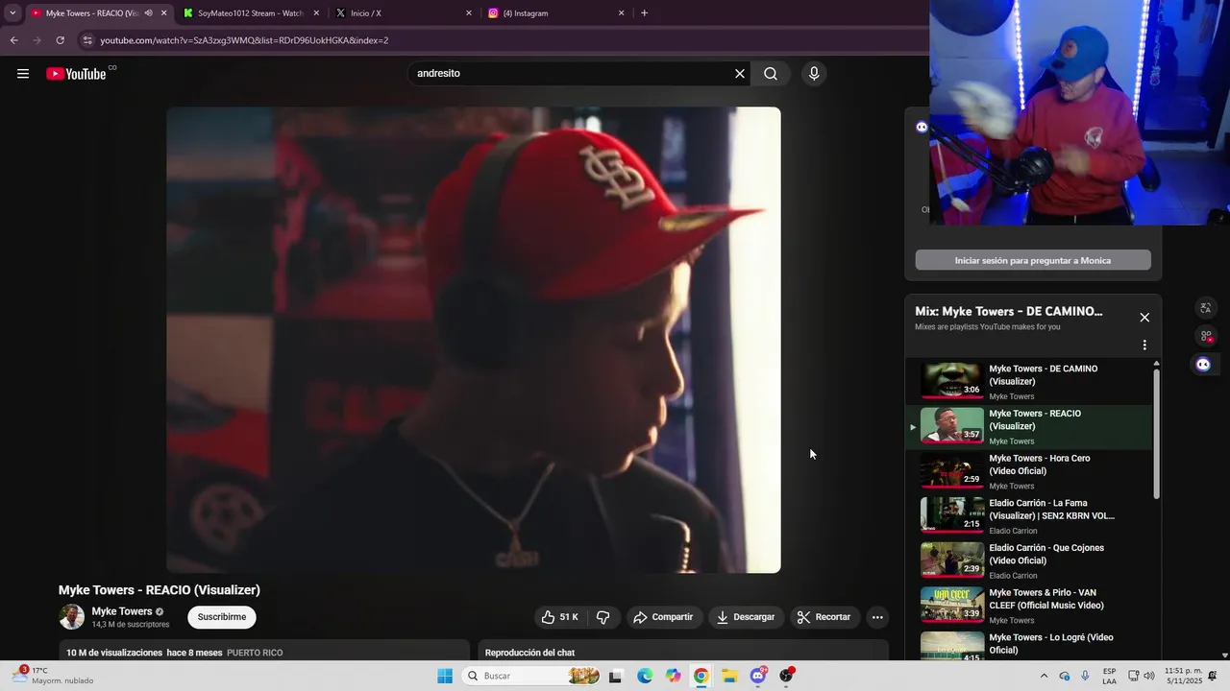Open OBS Studio from the taskbar
Image resolution: width=1230 pixels, height=691 pixels.
tap(786, 676)
